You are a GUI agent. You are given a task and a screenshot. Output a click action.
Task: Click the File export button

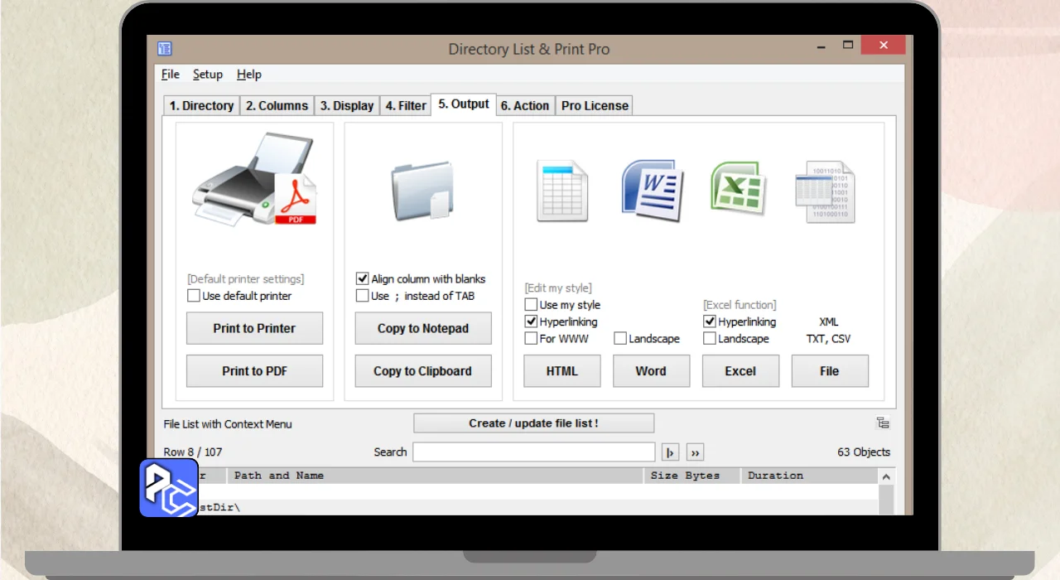830,371
